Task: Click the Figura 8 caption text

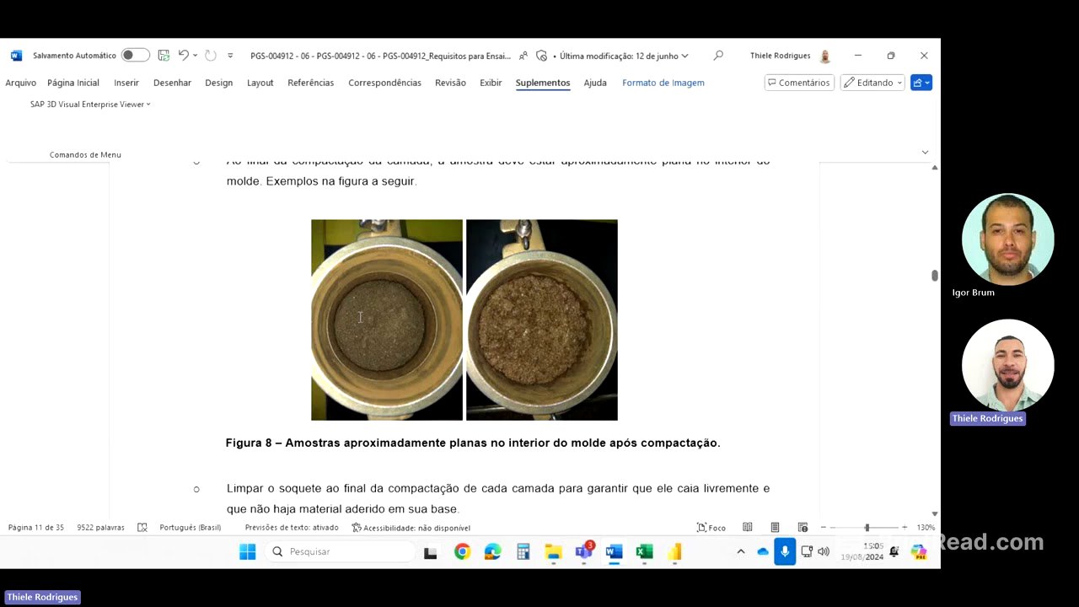Action: [x=473, y=443]
